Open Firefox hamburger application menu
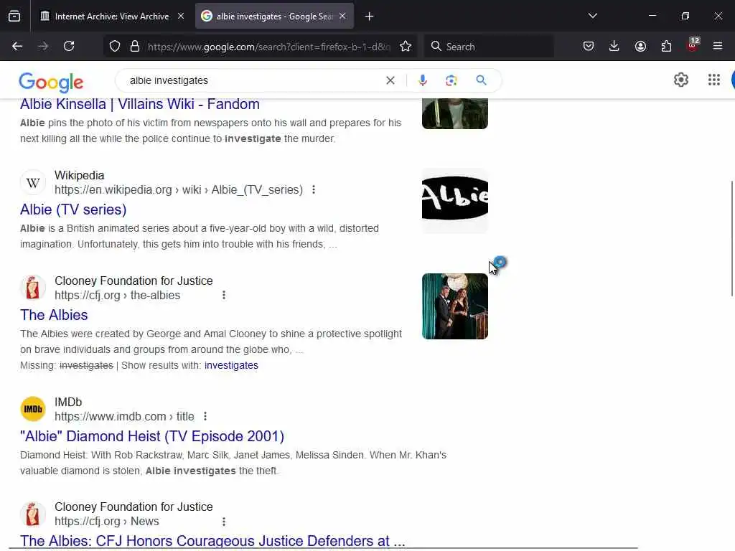735x551 pixels. [718, 47]
